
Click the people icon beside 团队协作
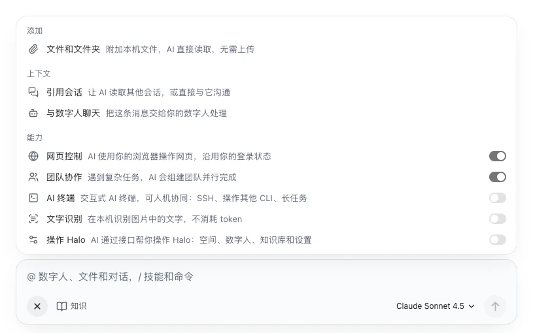pos(33,177)
